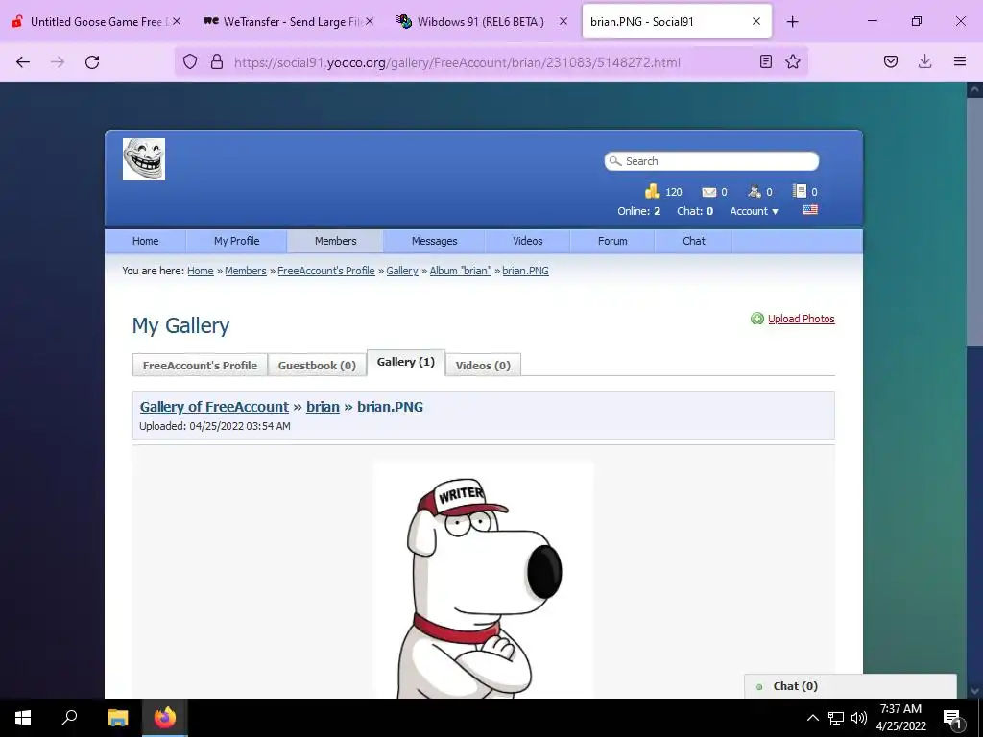983x737 pixels.
Task: Open Forum in the navigation bar
Action: pyautogui.click(x=612, y=241)
